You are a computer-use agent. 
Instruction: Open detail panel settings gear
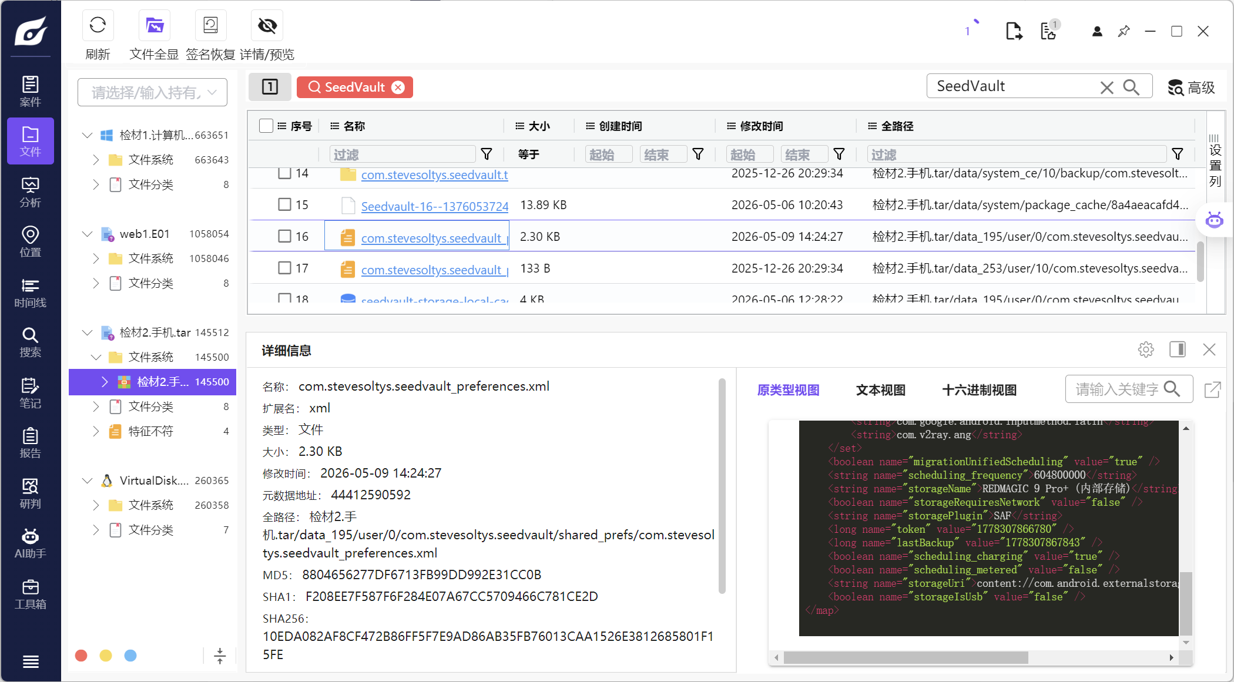point(1146,350)
